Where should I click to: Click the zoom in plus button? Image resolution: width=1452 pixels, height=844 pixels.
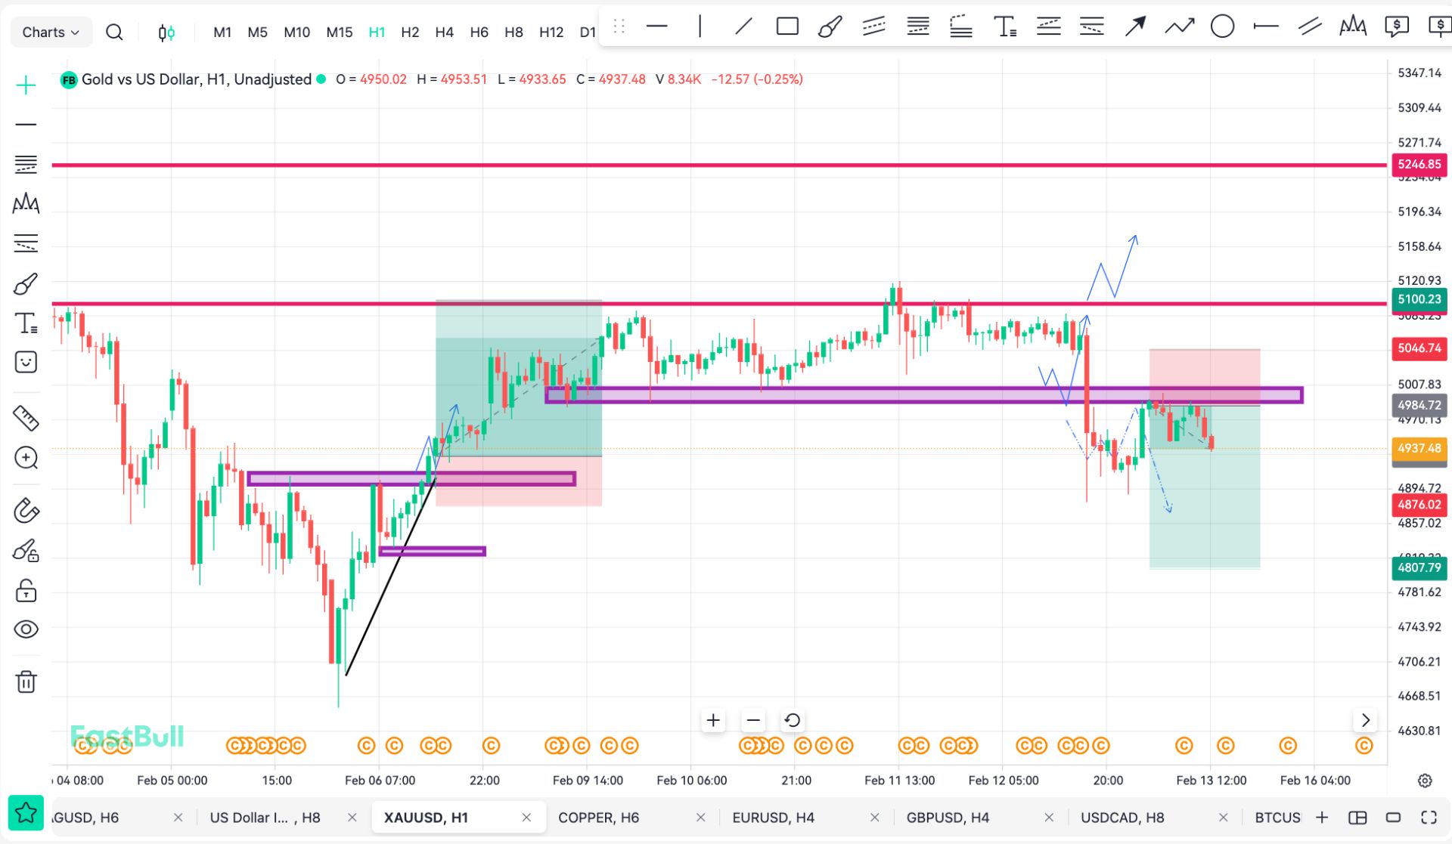712,720
